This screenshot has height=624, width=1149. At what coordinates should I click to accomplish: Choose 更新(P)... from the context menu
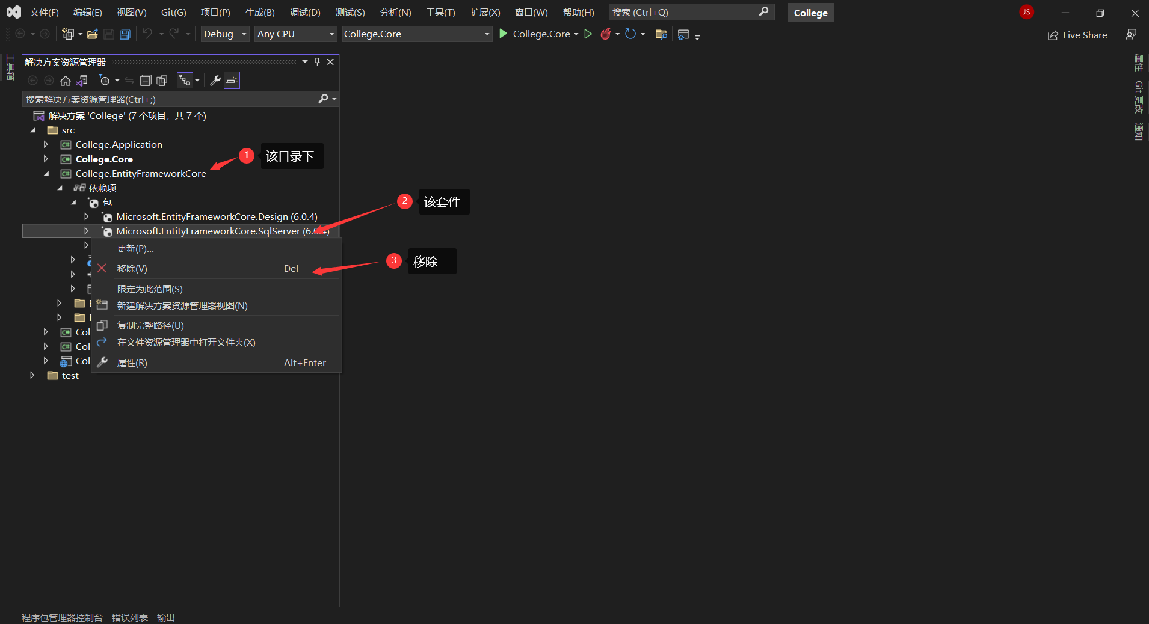coord(217,249)
